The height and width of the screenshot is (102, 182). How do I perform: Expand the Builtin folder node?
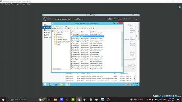tap(55, 36)
